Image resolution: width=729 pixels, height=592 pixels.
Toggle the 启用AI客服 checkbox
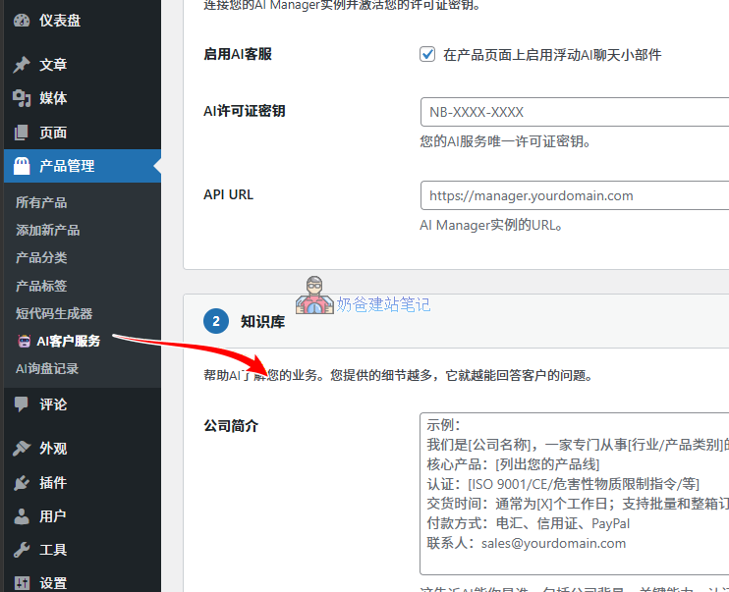(427, 54)
